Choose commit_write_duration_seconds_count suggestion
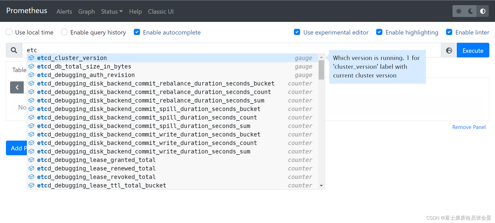Image resolution: width=495 pixels, height=223 pixels. click(x=172, y=143)
